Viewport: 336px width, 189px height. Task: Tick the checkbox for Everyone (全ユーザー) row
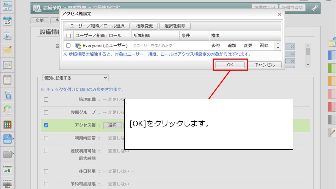coord(68,46)
